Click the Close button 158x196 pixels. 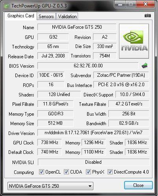tap(138, 185)
